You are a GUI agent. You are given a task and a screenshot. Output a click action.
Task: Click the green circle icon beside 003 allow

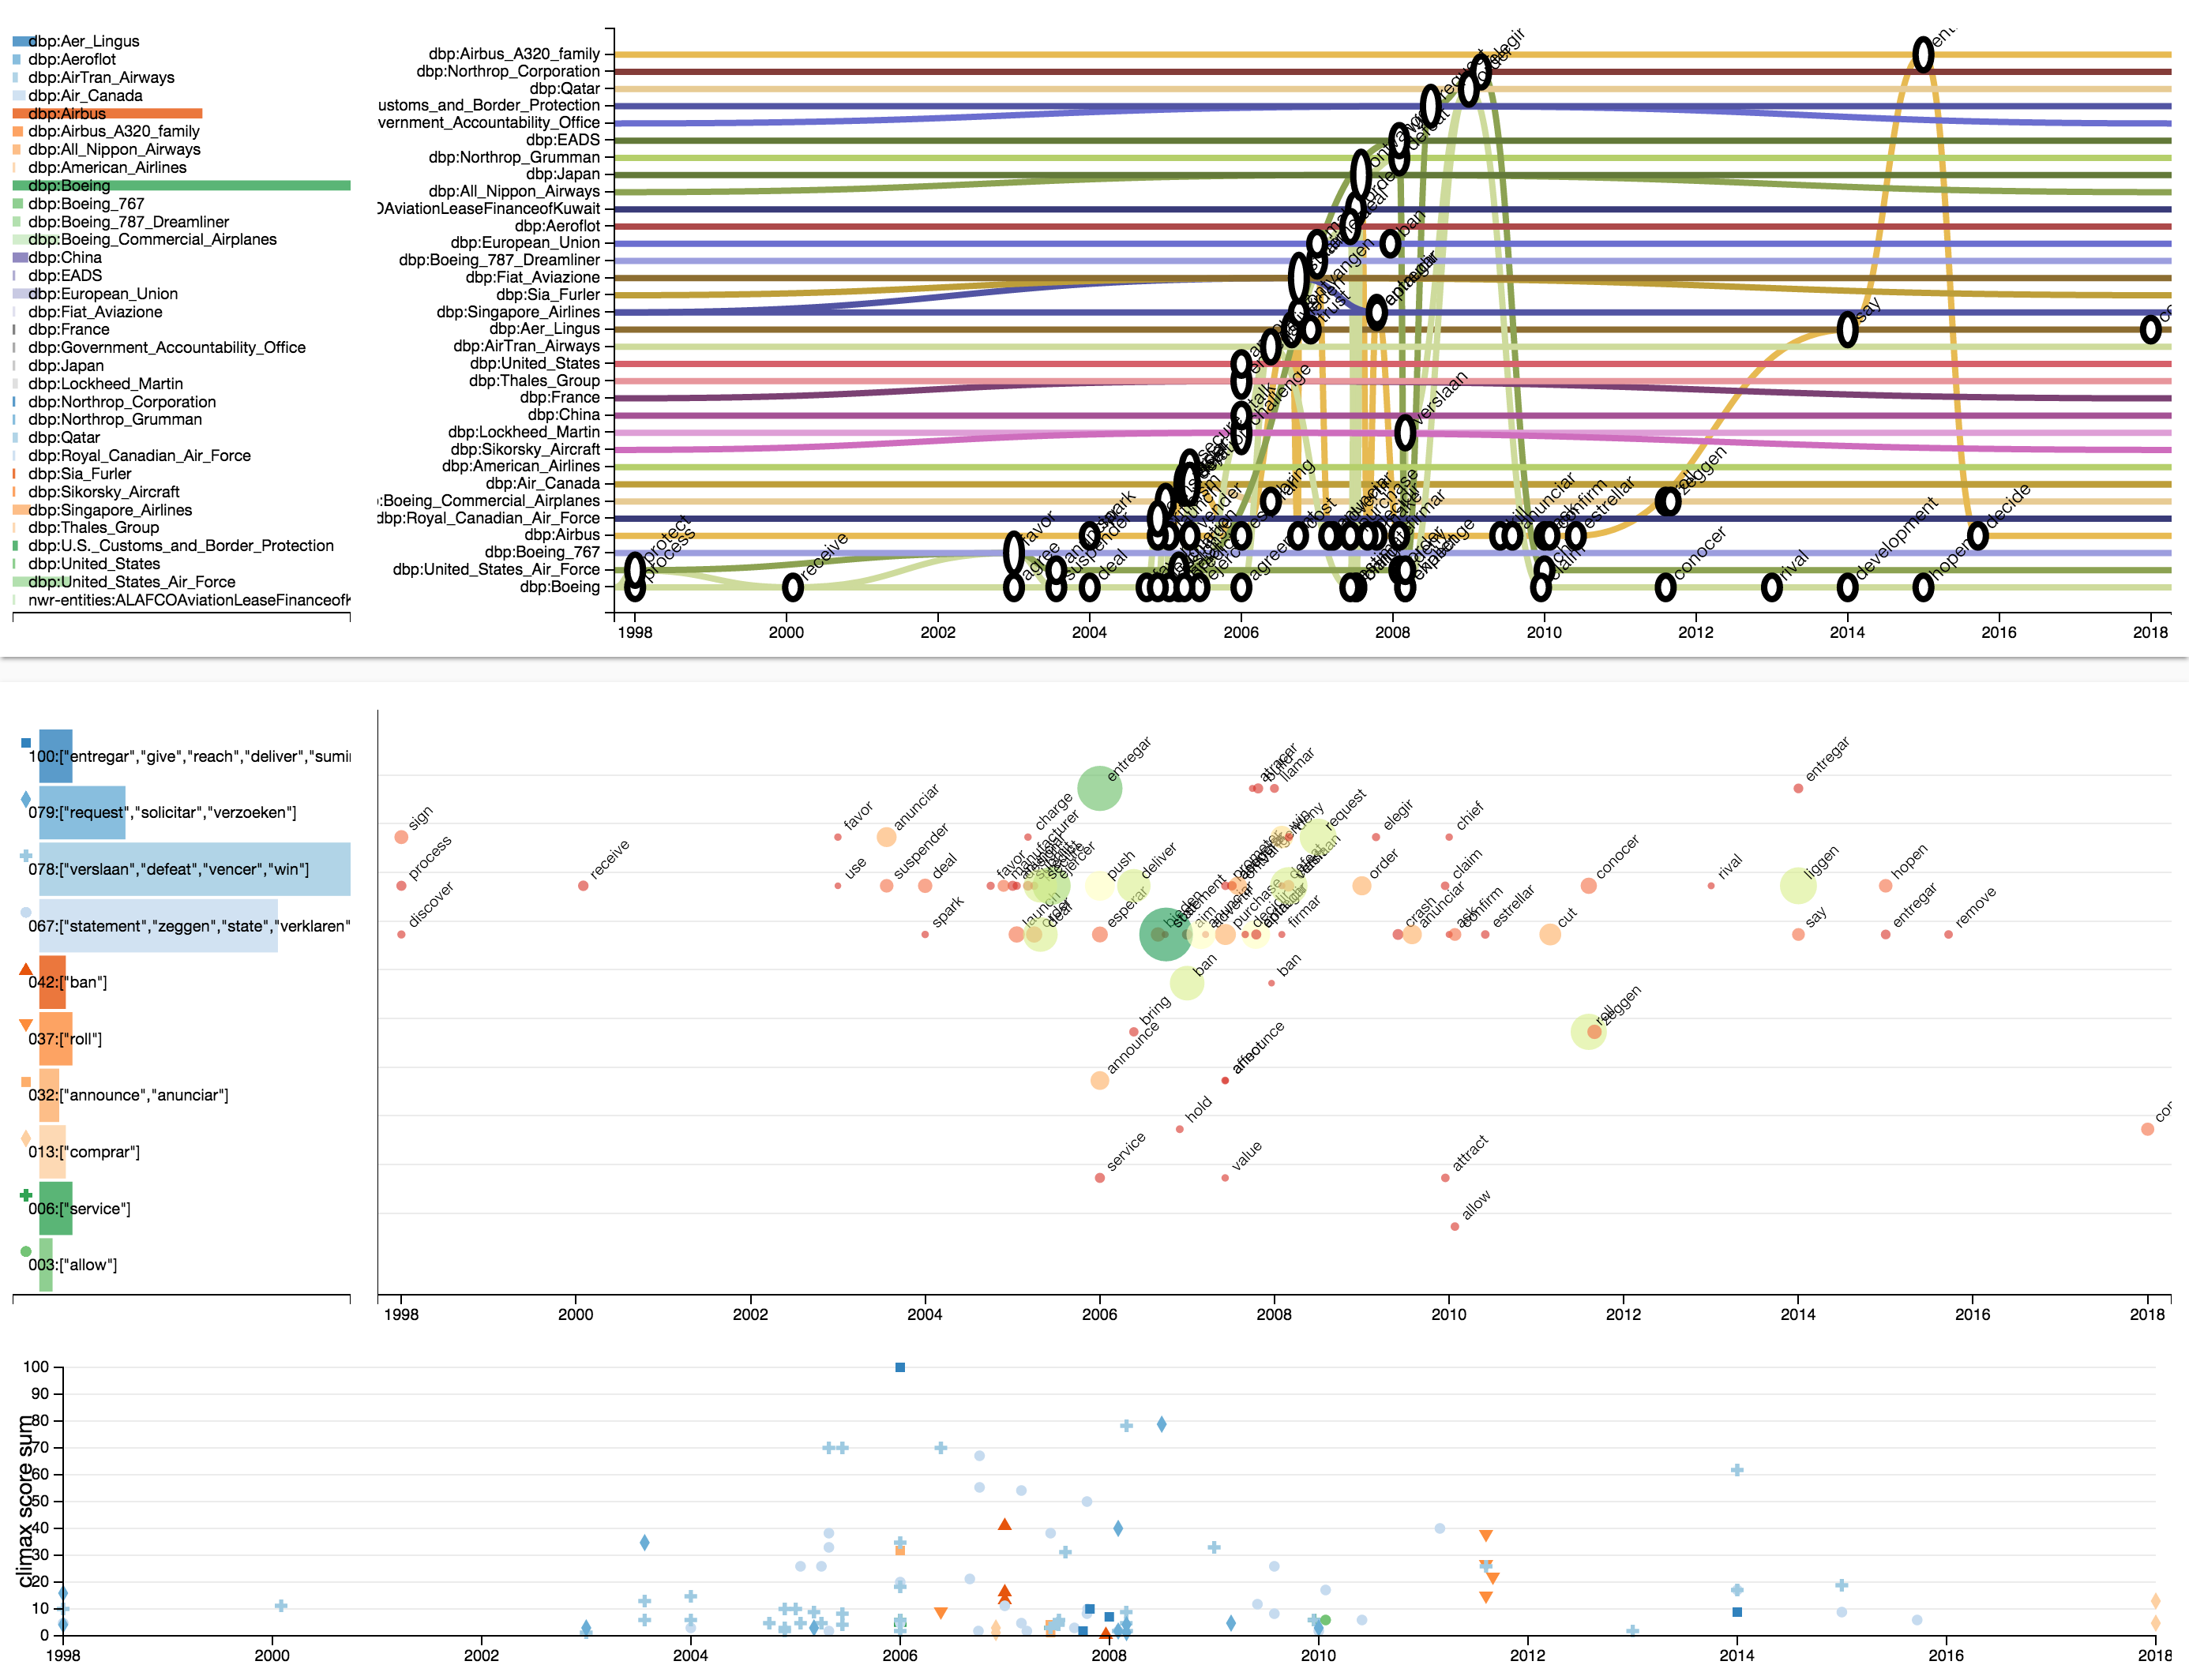pyautogui.click(x=26, y=1251)
